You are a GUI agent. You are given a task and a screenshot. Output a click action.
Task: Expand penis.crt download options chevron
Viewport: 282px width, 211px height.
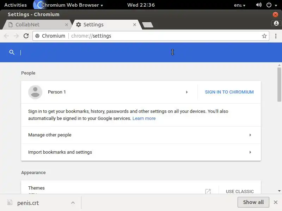click(73, 203)
